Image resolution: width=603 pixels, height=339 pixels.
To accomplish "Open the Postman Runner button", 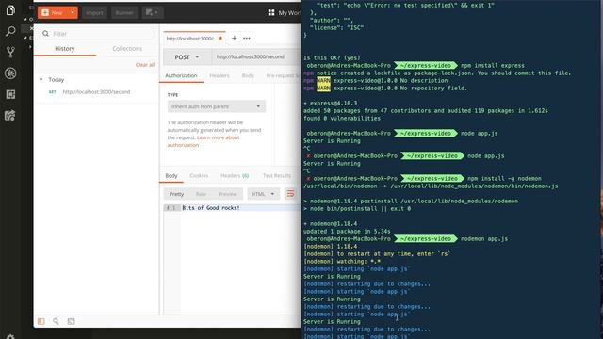I will [124, 12].
